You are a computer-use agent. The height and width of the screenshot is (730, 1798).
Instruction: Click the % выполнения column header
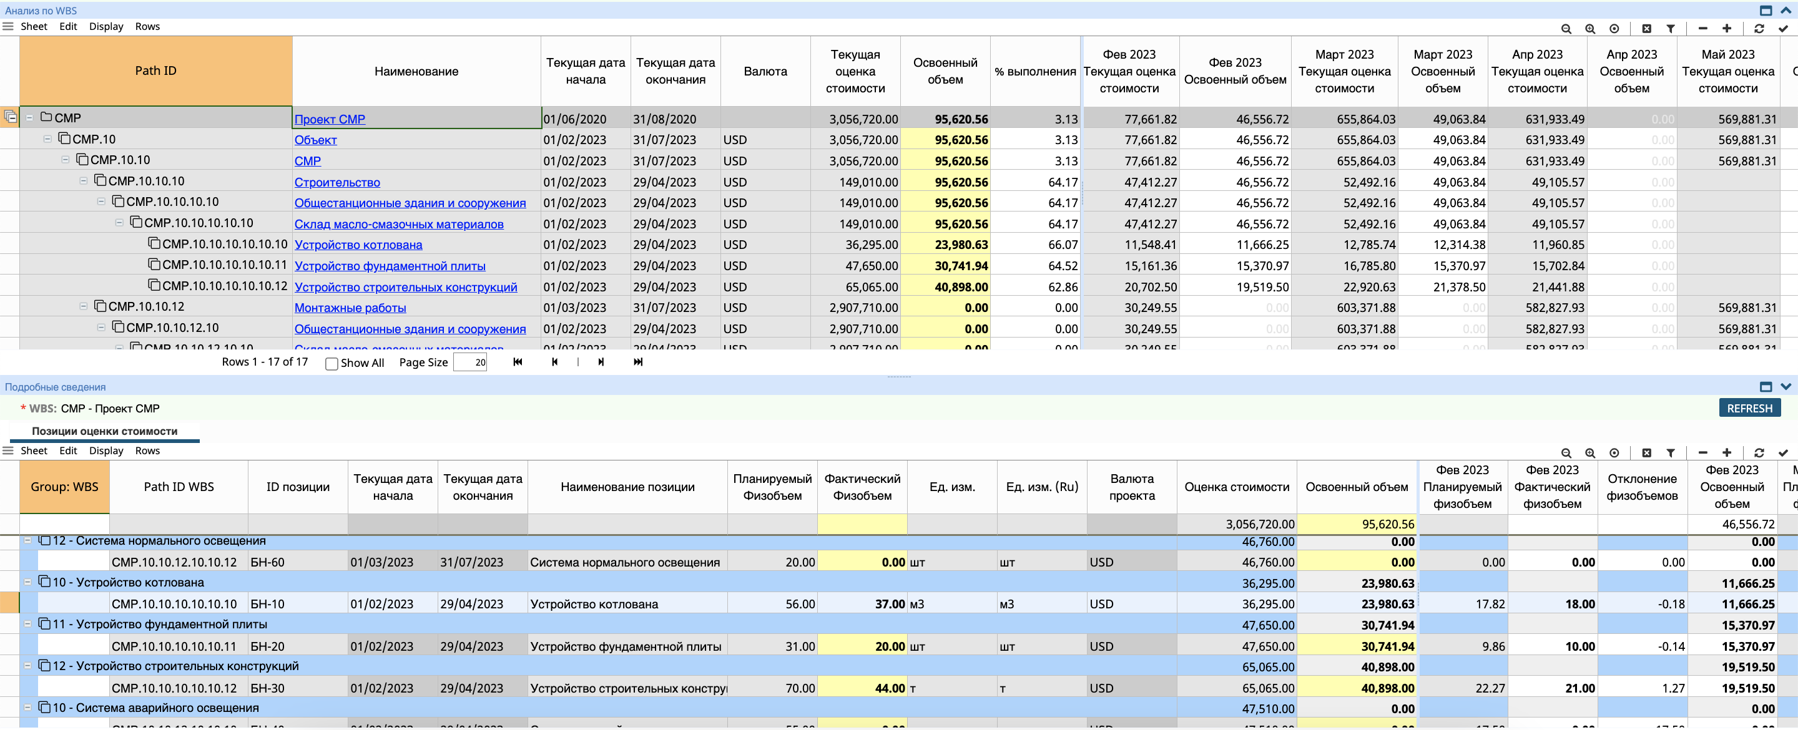pos(1035,71)
